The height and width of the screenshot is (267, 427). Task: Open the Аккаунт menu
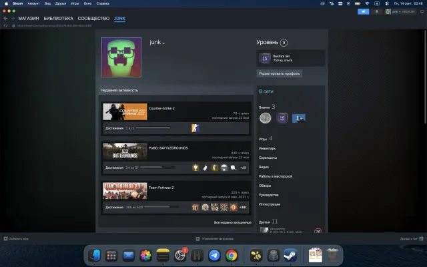[x=33, y=3]
